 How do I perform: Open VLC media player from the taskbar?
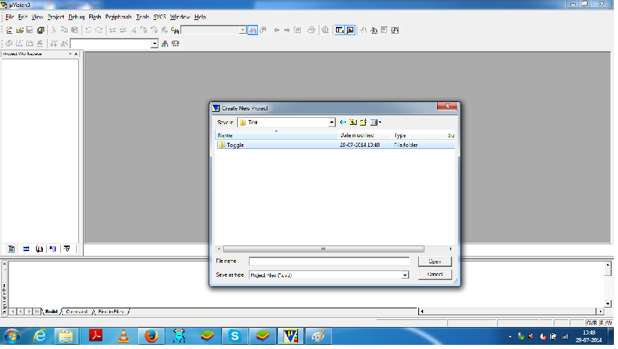[123, 337]
